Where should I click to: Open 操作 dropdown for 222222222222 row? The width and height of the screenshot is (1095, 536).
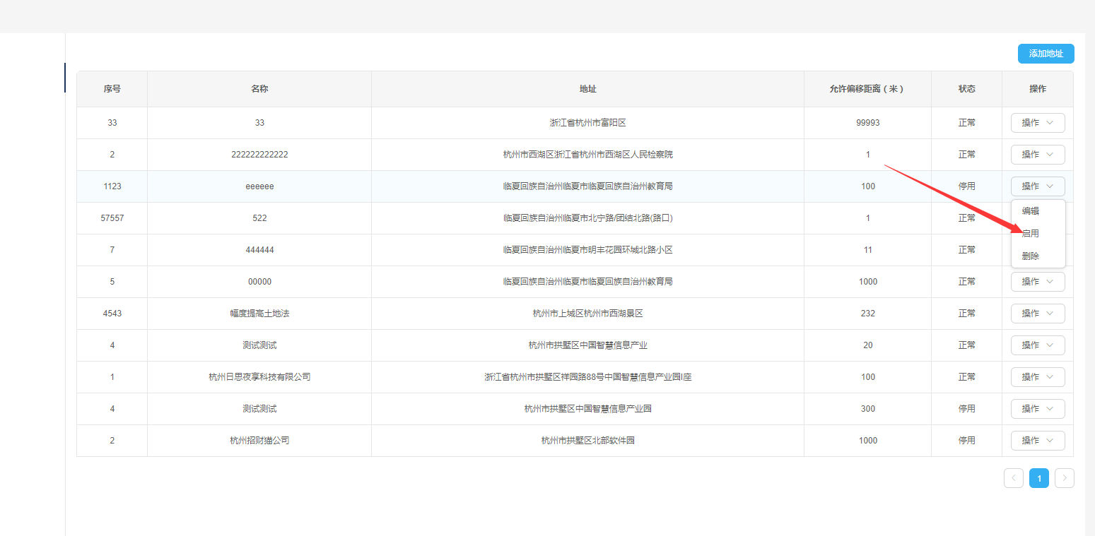[1037, 155]
